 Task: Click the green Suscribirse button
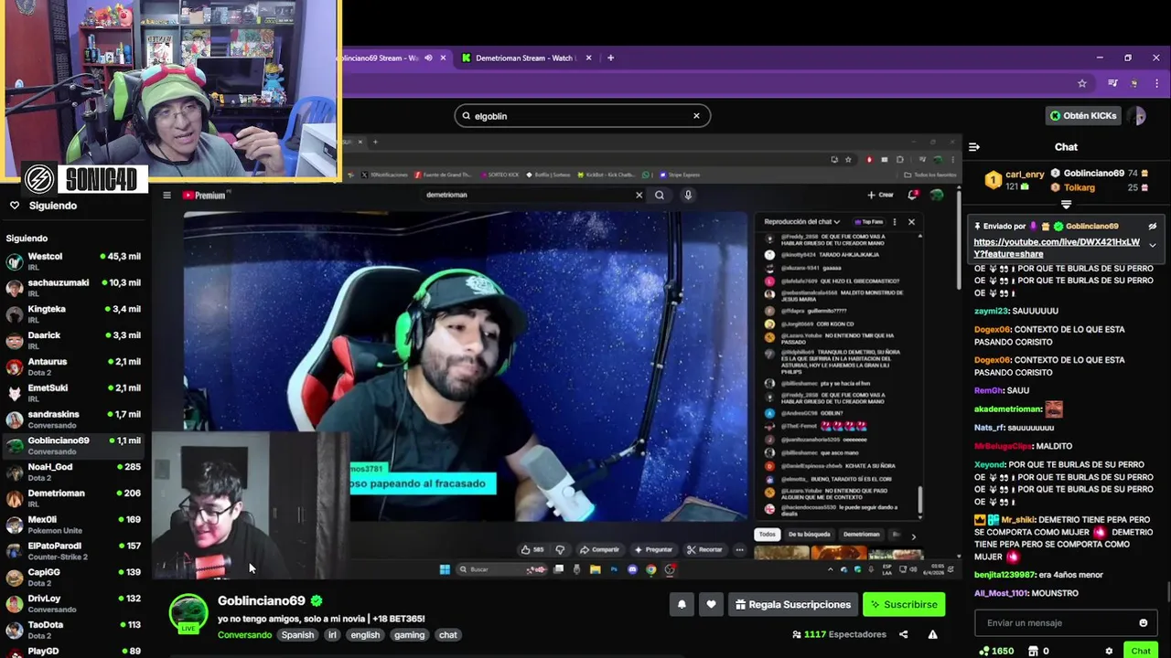click(x=904, y=604)
